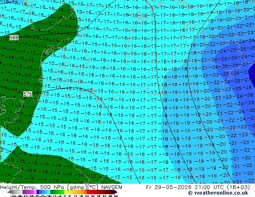Click the 568 height contour label
The width and height of the screenshot is (255, 197).
pyautogui.click(x=14, y=37)
